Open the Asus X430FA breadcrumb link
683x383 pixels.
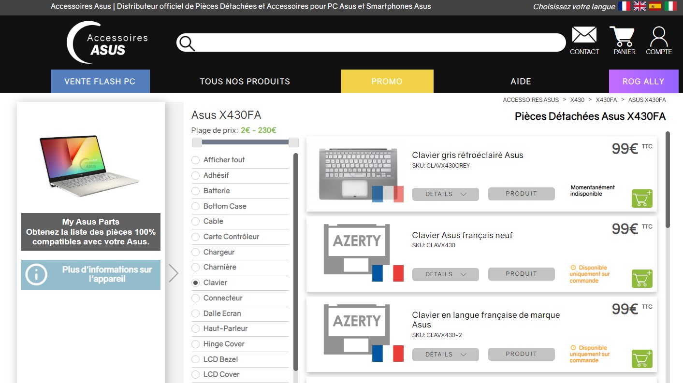point(647,100)
